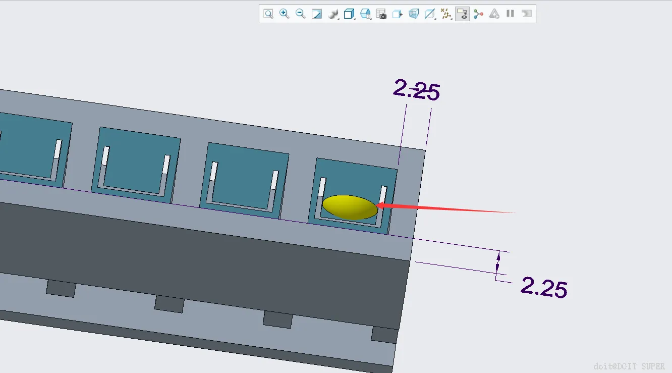Click the Refit view icon
The image size is (672, 373).
click(x=268, y=14)
